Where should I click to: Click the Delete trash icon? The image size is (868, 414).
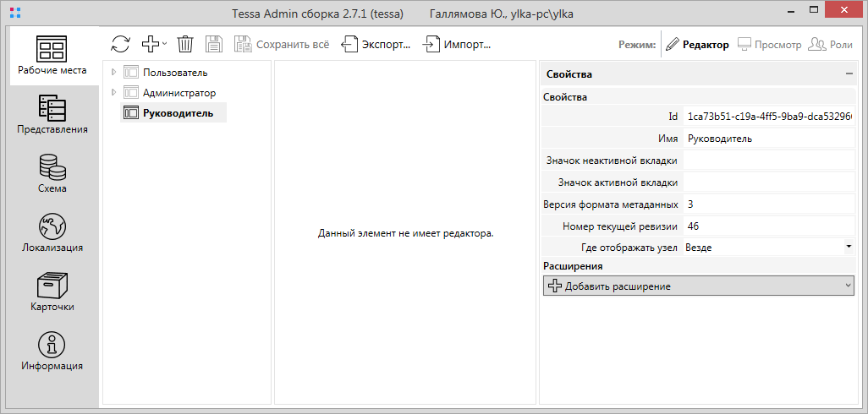coord(185,45)
